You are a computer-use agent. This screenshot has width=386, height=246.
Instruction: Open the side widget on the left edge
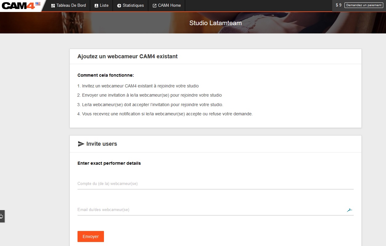tap(2, 216)
